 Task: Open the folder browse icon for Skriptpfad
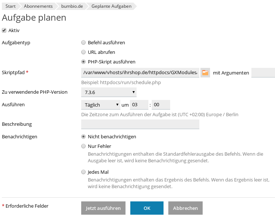(x=205, y=73)
